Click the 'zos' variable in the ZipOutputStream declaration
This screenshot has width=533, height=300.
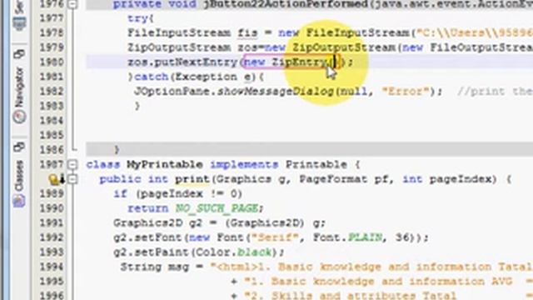248,47
